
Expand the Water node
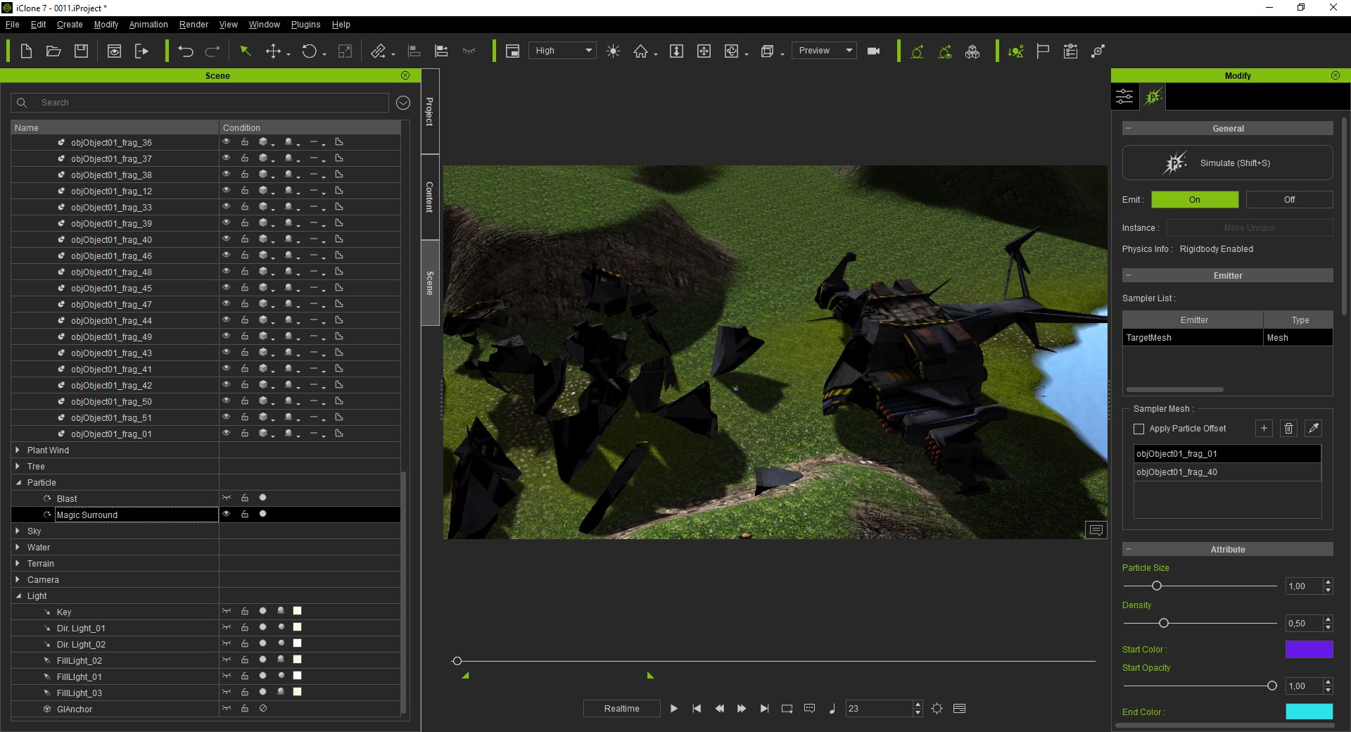pyautogui.click(x=18, y=547)
